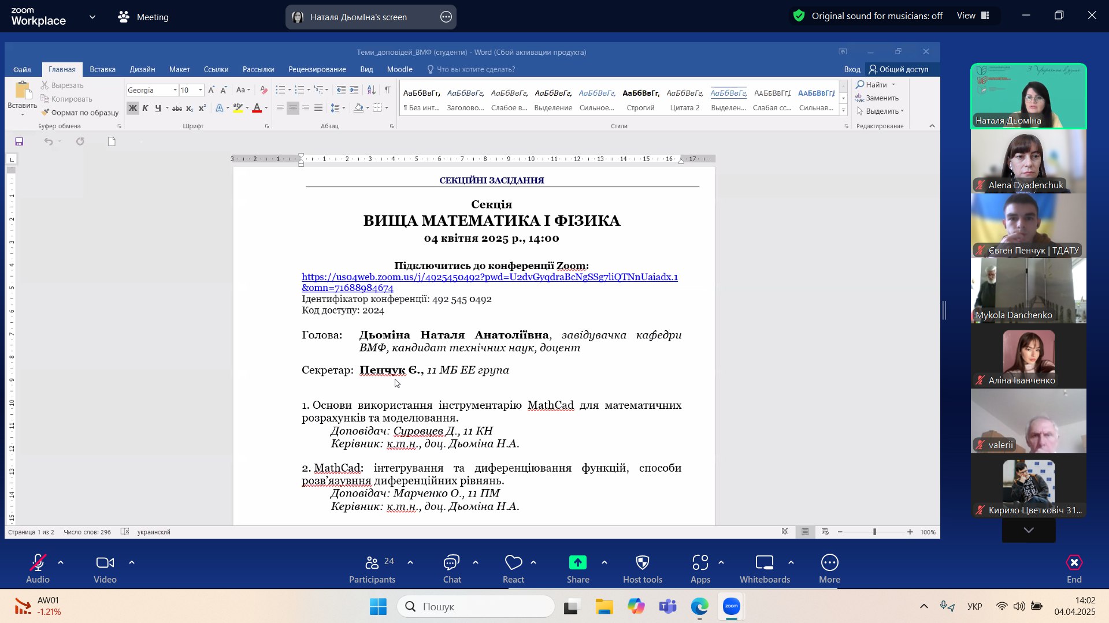Toggle bold formatting in Word ribbon
Screen dimensions: 1109x623
click(x=132, y=108)
